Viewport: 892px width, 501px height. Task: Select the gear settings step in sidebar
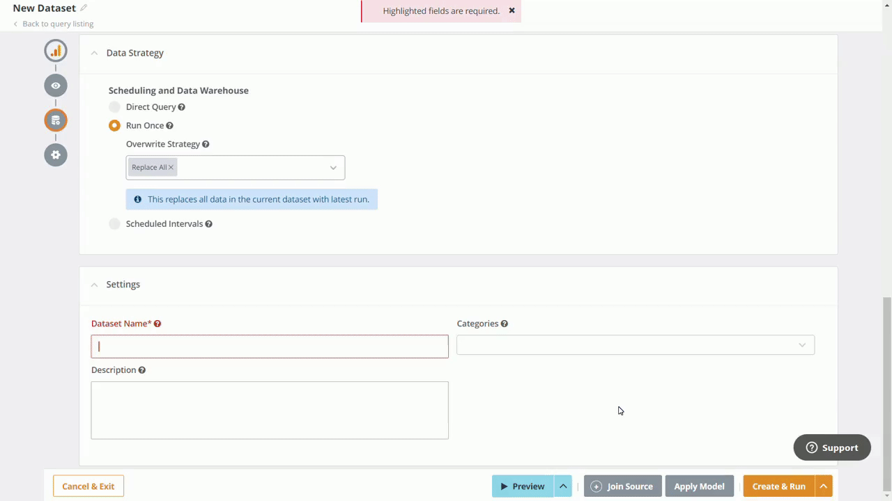56,154
